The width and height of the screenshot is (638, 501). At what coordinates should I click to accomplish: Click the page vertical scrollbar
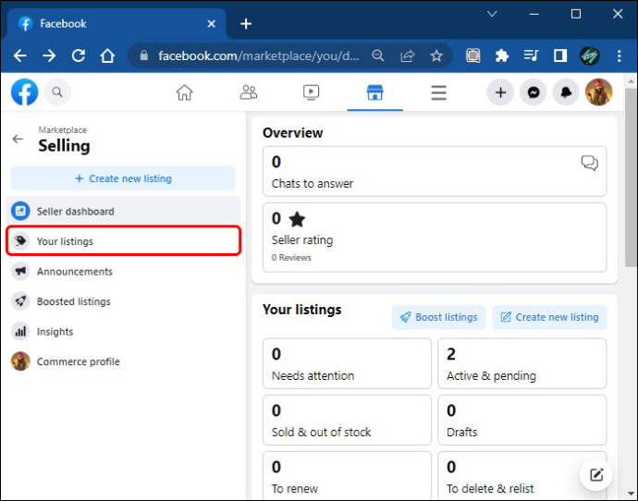pos(631,177)
